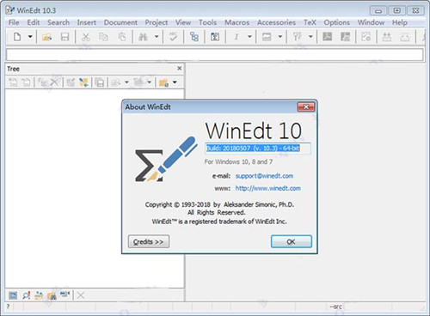Click the spell check icon
This screenshot has width=430, height=316.
click(x=173, y=37)
